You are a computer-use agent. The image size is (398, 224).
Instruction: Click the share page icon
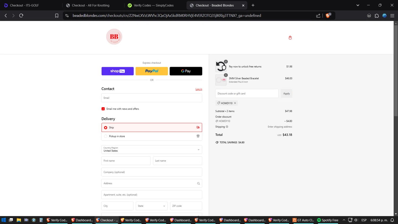pyautogui.click(x=318, y=16)
